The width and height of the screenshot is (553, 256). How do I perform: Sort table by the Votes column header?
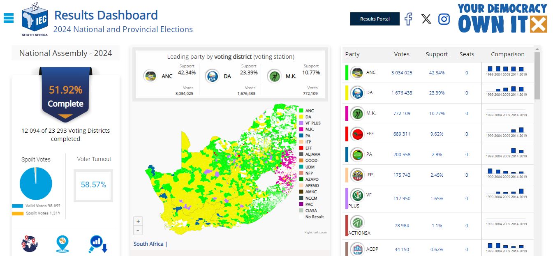pos(402,54)
